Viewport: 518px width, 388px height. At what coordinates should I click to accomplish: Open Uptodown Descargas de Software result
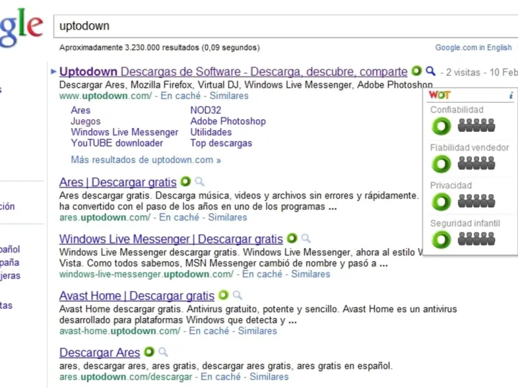click(x=233, y=72)
